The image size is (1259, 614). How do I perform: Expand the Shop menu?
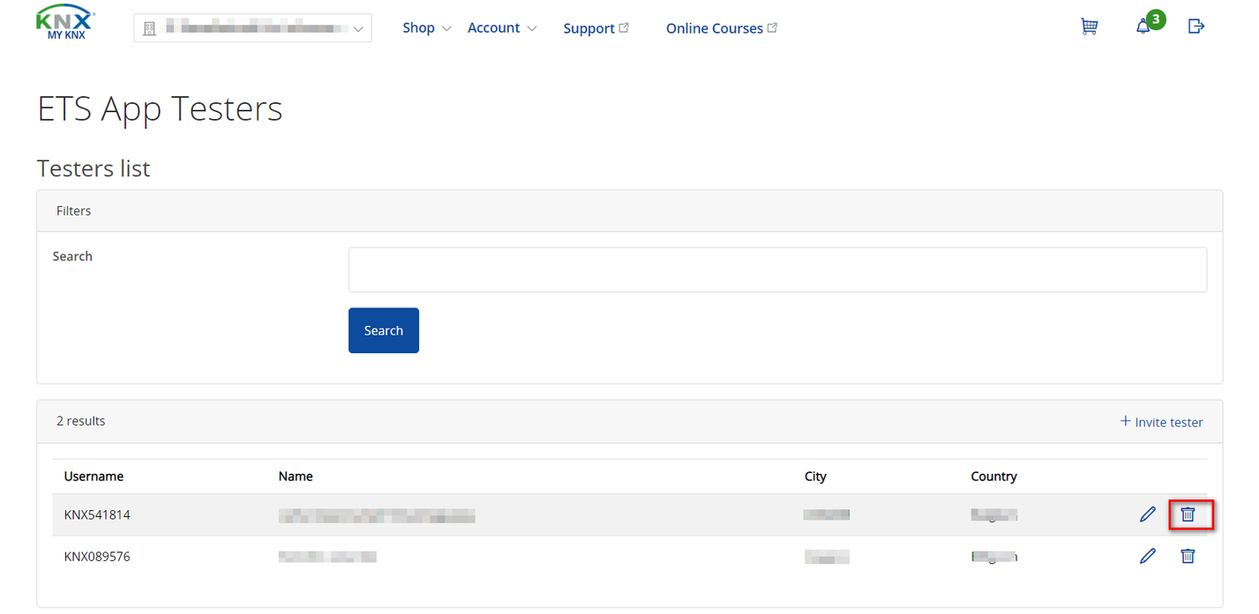click(427, 28)
